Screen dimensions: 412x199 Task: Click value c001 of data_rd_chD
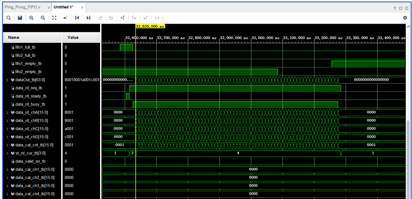pos(69,137)
